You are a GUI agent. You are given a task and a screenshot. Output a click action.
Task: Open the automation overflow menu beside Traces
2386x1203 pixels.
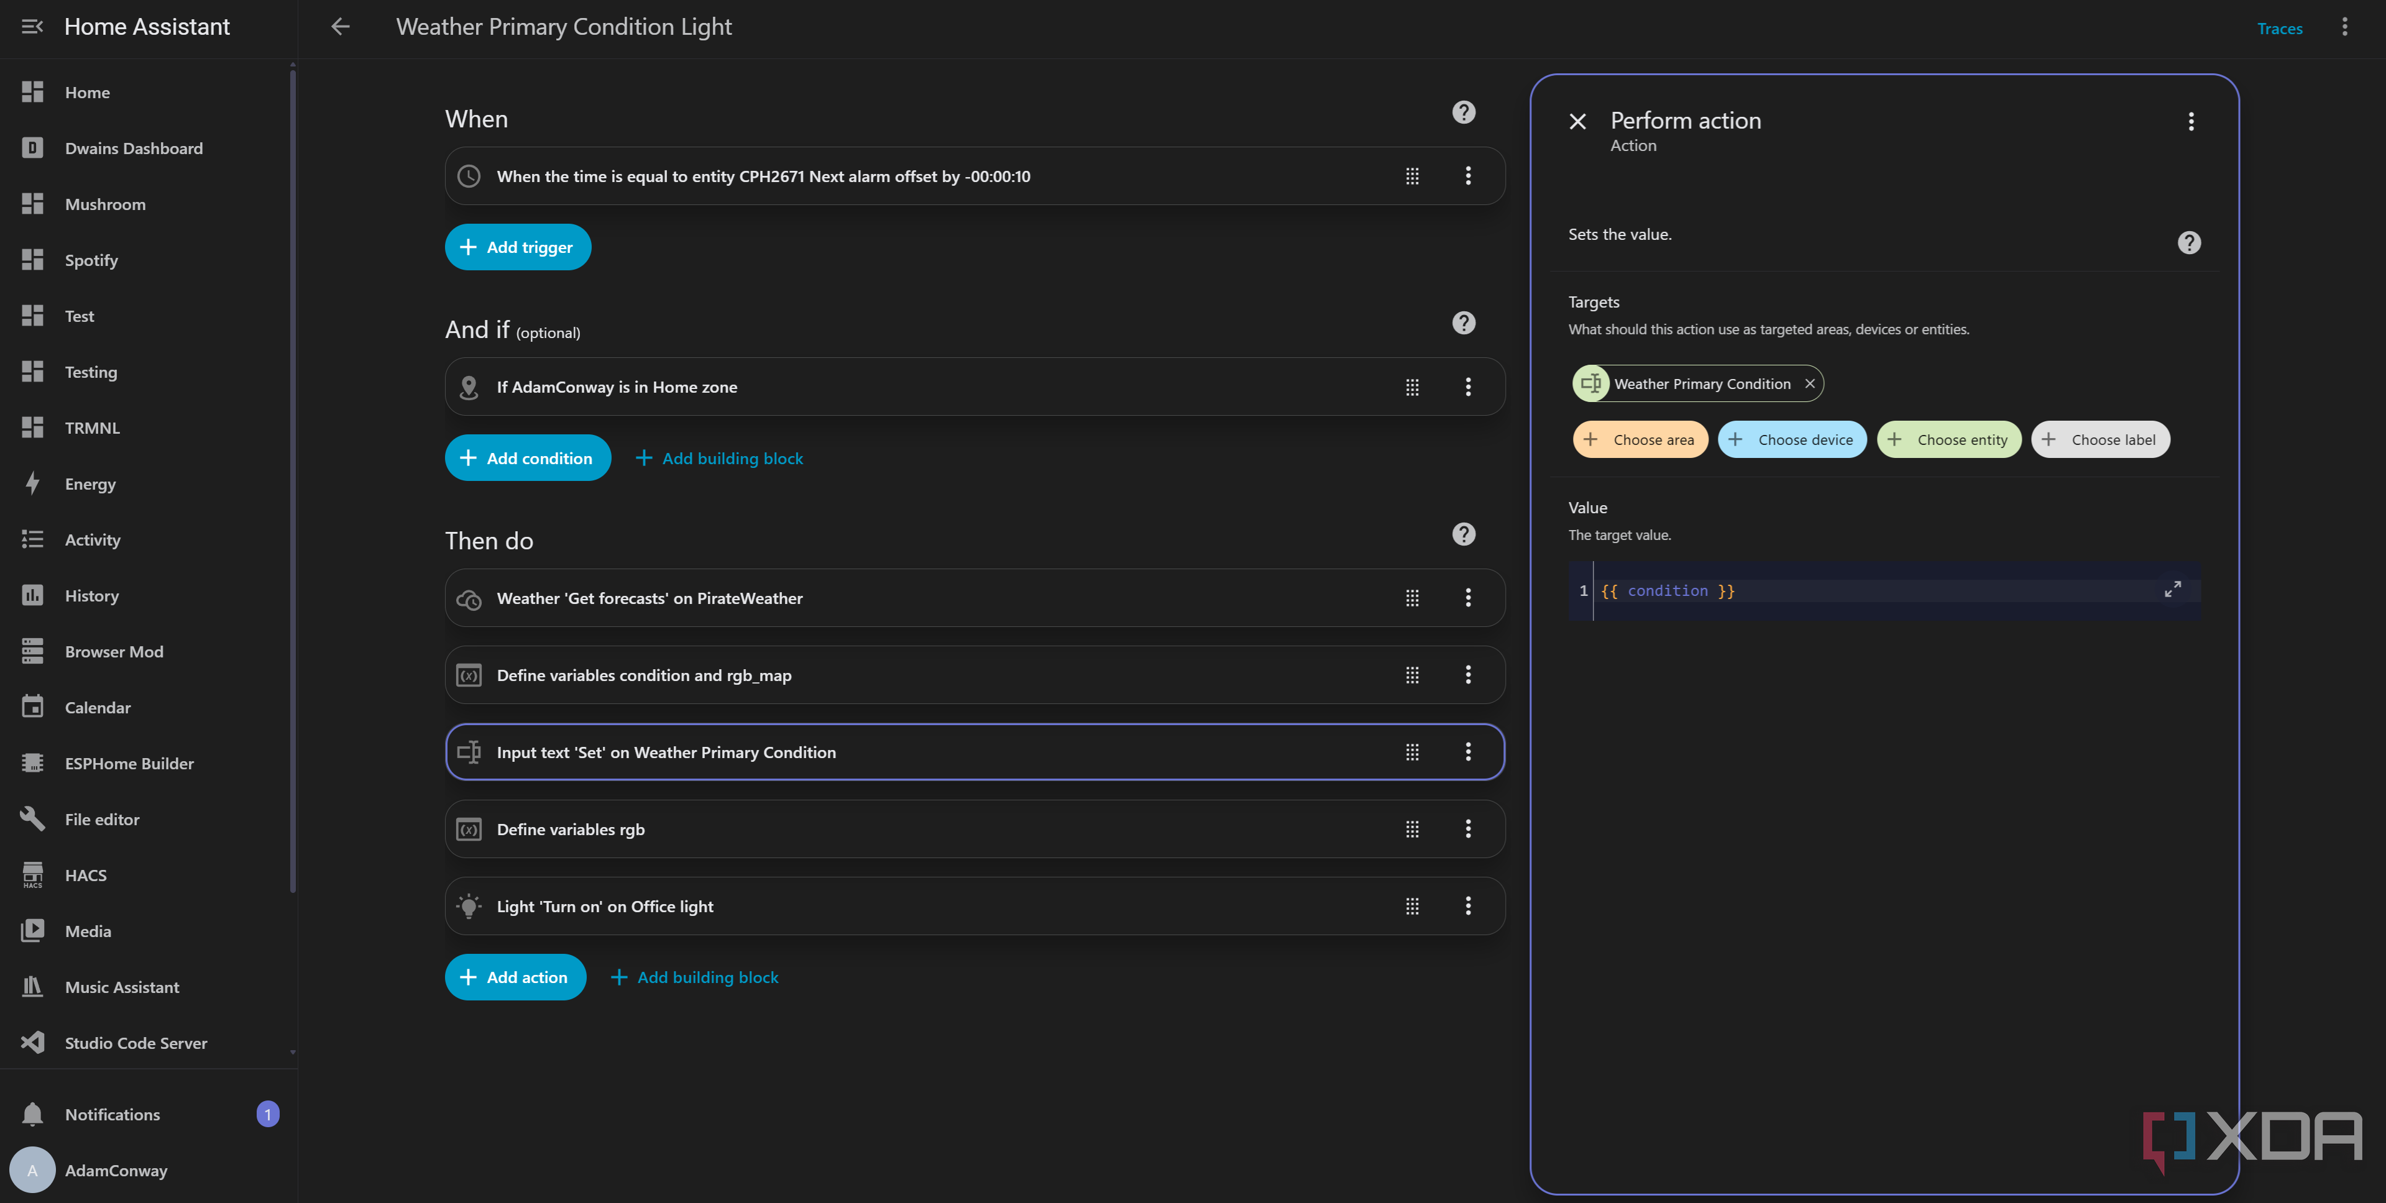click(2344, 27)
